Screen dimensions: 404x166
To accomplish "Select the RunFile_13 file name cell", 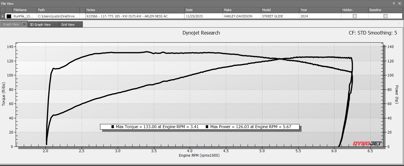I will [24, 16].
